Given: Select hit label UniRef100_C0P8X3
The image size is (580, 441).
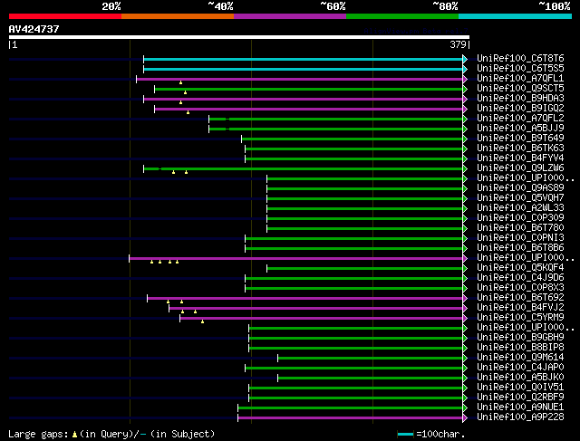Looking at the screenshot, I should click(520, 288).
